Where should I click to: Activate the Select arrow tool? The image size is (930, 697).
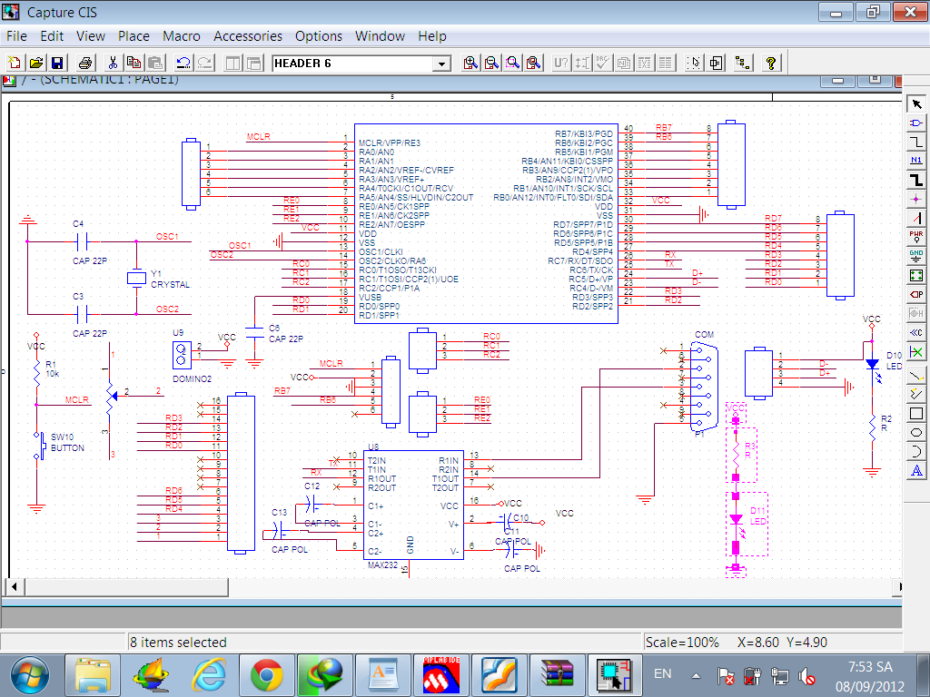coord(916,103)
